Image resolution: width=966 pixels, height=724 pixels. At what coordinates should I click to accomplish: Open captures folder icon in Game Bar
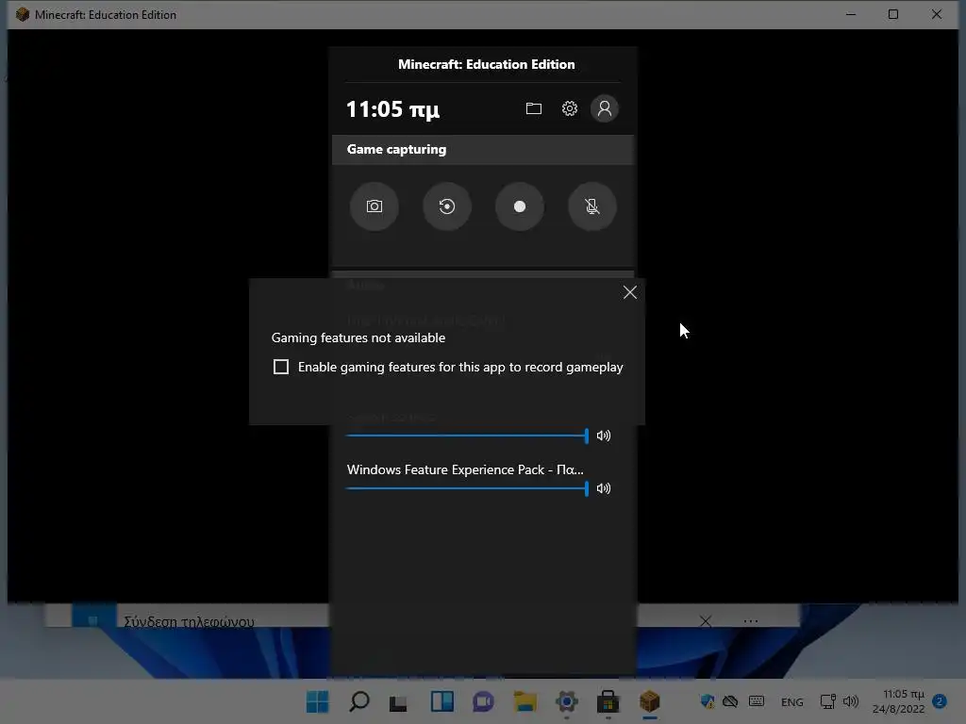point(534,109)
